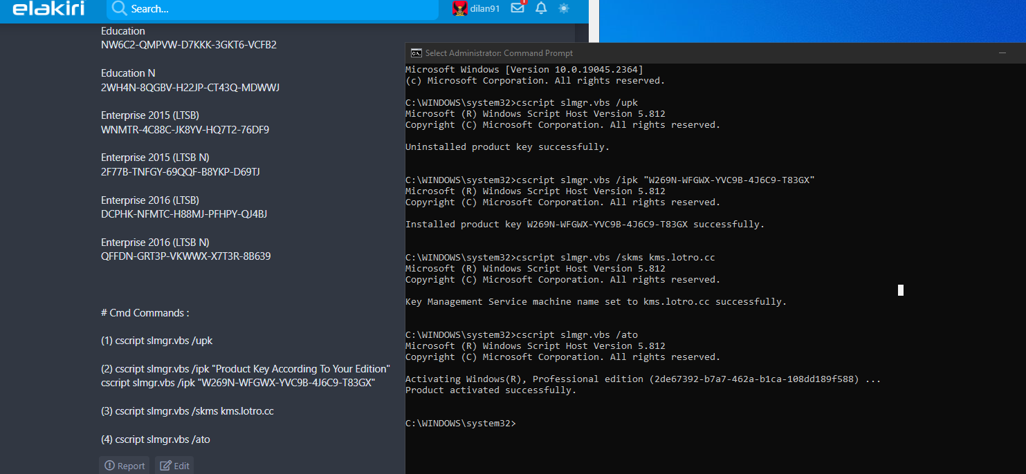Open the dilan91 user avatar
The width and height of the screenshot is (1026, 474).
coord(459,8)
